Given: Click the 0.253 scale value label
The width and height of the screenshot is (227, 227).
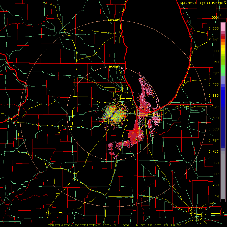Looking at the screenshot, I should [x=214, y=185].
